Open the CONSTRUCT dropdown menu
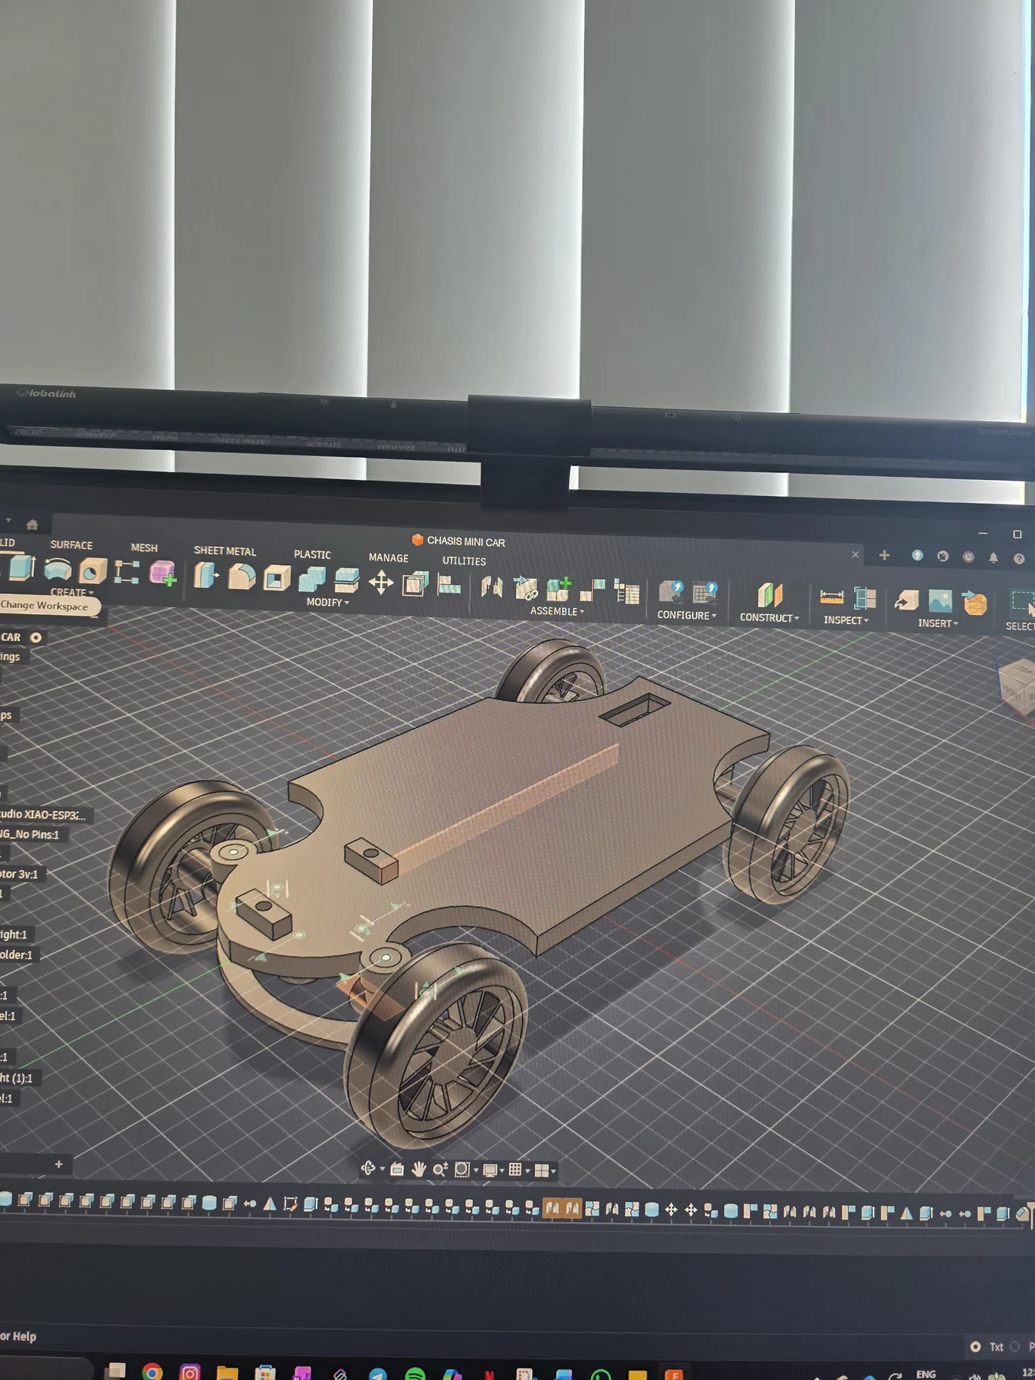1035x1380 pixels. click(769, 618)
